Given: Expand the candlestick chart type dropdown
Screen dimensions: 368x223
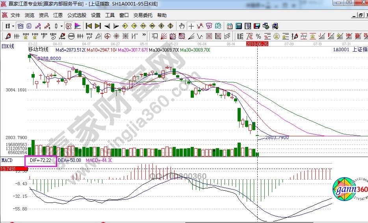Looking at the screenshot, I should pos(61,26).
